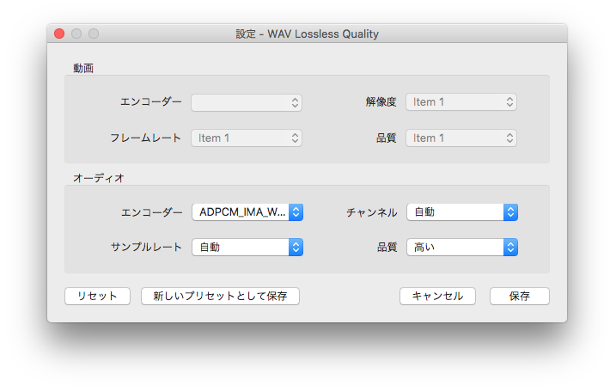This screenshot has height=392, width=616.
Task: Save the settings with 保存 button
Action: [x=519, y=296]
